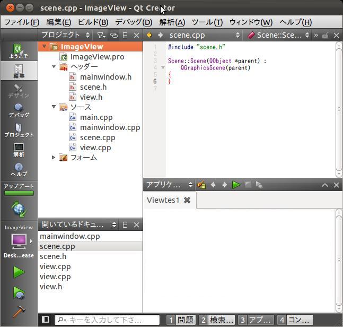Screen dimensions: 343x327
Task: Toggle synchronize with editor link icon
Action: [114, 35]
